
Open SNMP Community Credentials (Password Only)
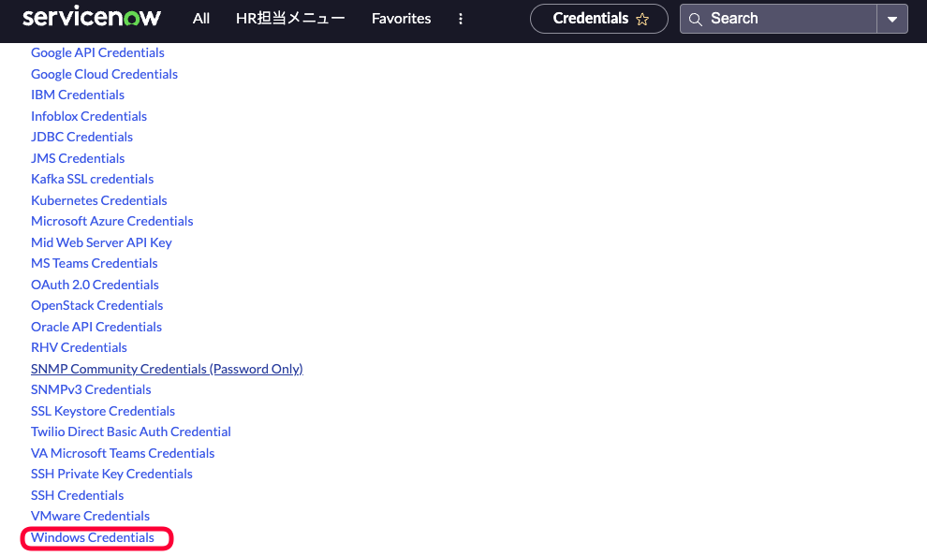pos(167,368)
